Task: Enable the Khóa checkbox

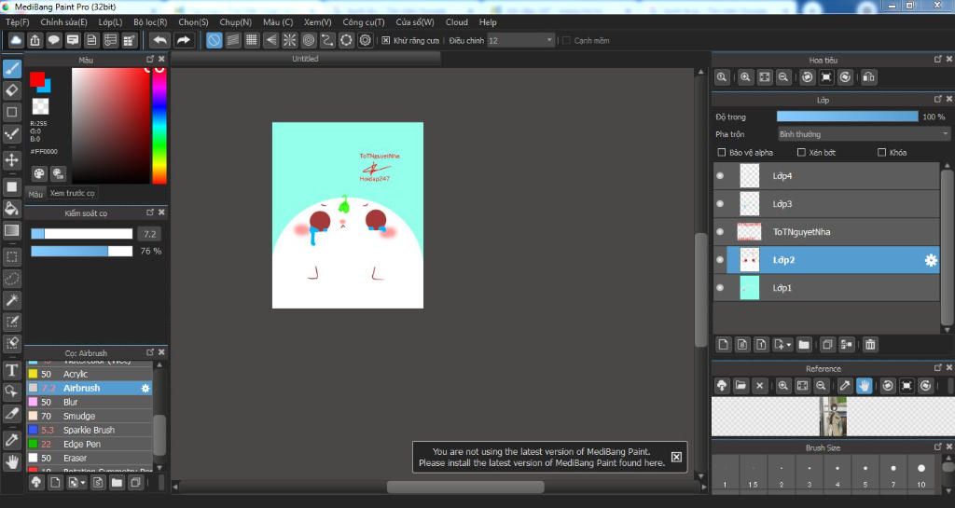Action: tap(882, 153)
